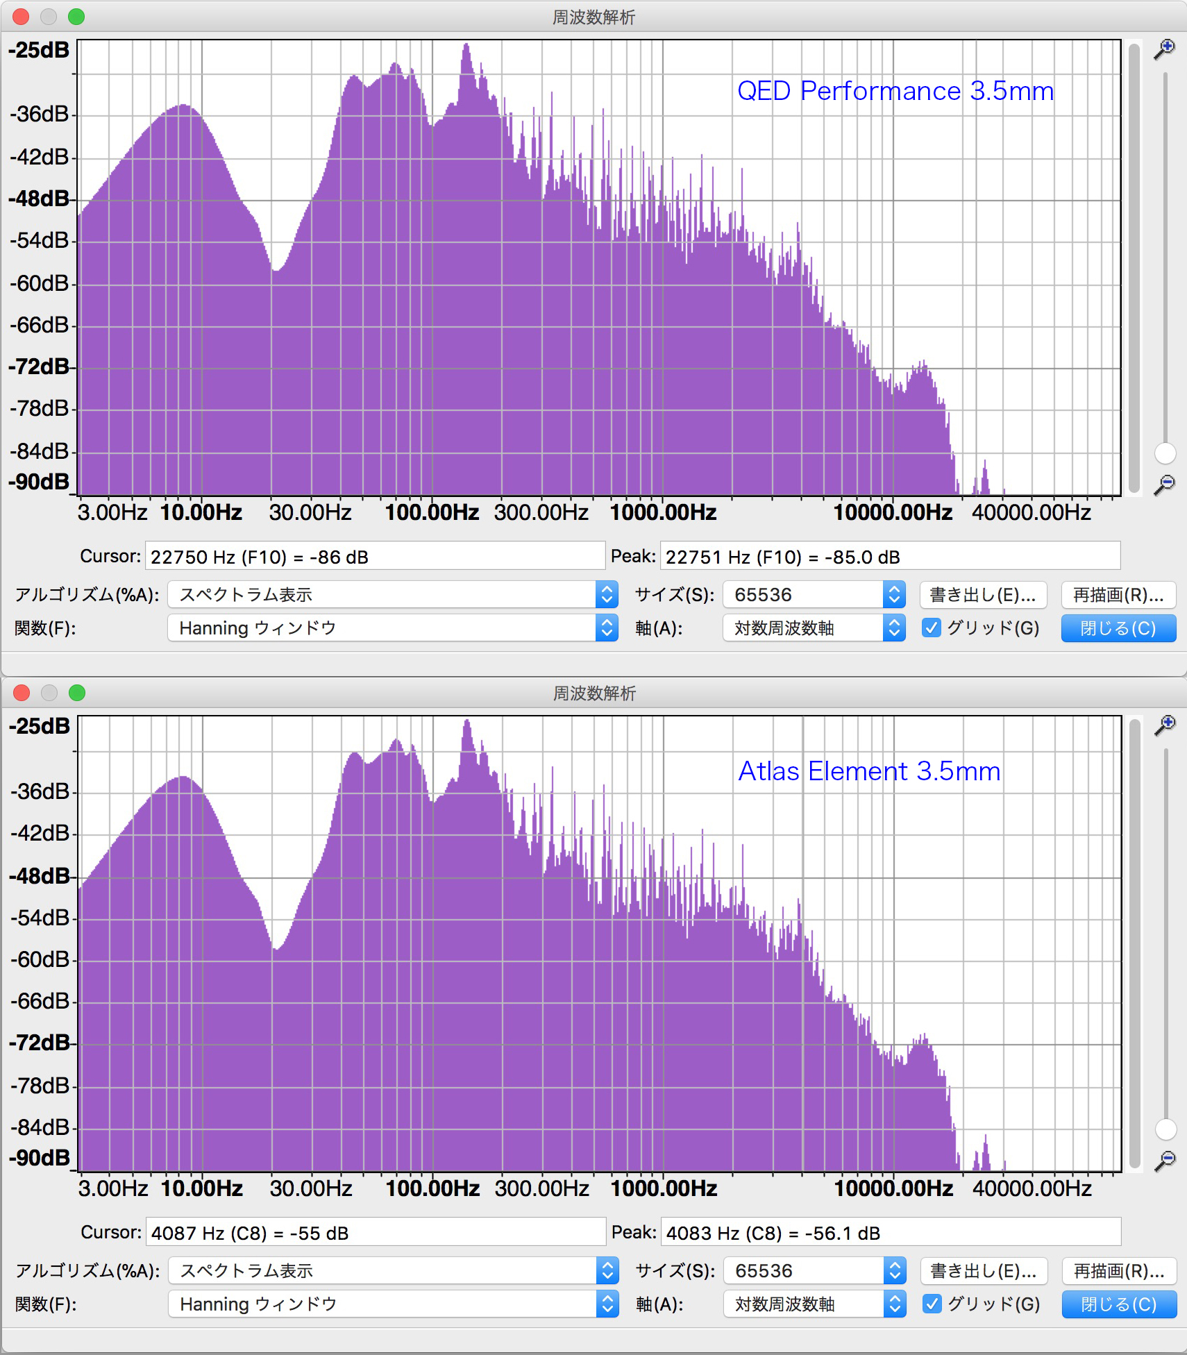Click zoom-in magnifier in QED Performance window

coord(1164,49)
